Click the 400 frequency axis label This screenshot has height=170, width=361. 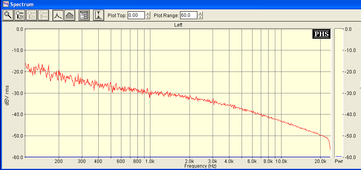98,161
